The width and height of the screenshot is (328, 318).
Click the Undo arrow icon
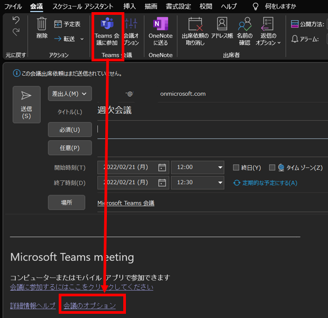[x=16, y=20]
